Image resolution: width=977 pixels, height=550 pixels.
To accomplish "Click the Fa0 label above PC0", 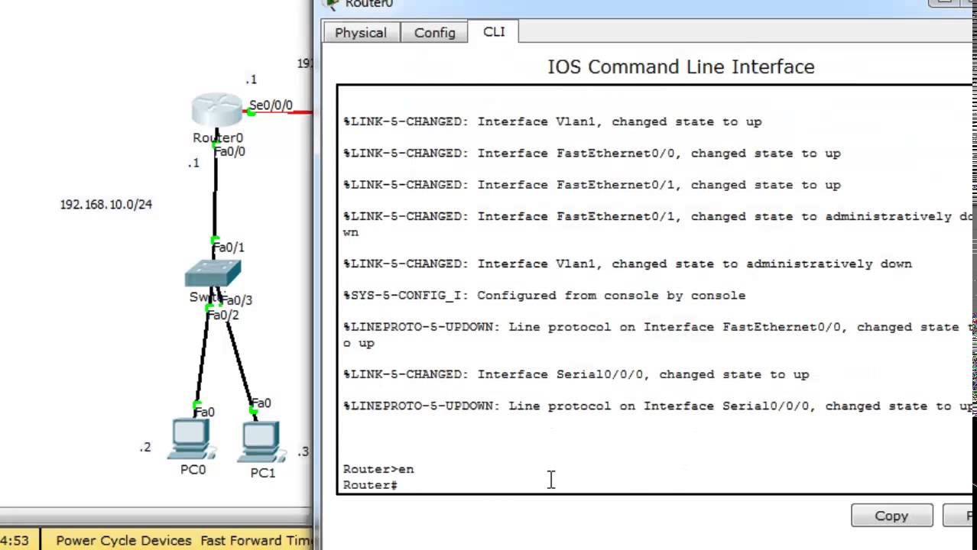I will [x=204, y=412].
